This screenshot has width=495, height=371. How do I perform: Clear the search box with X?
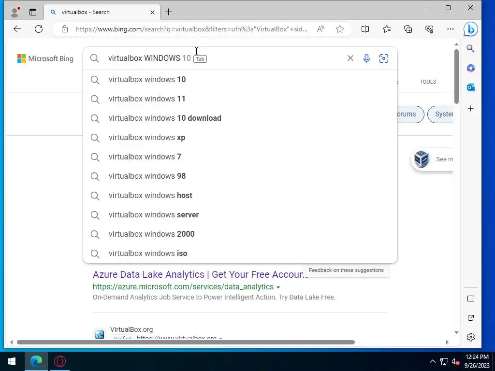pyautogui.click(x=350, y=58)
